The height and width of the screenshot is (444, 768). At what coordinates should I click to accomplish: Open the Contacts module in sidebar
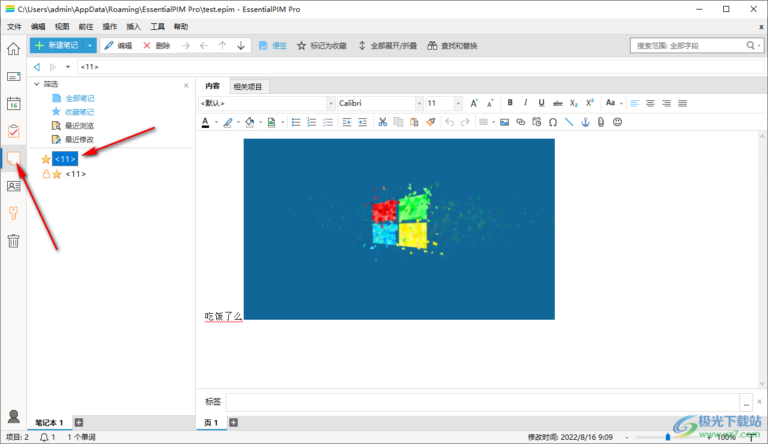13,186
